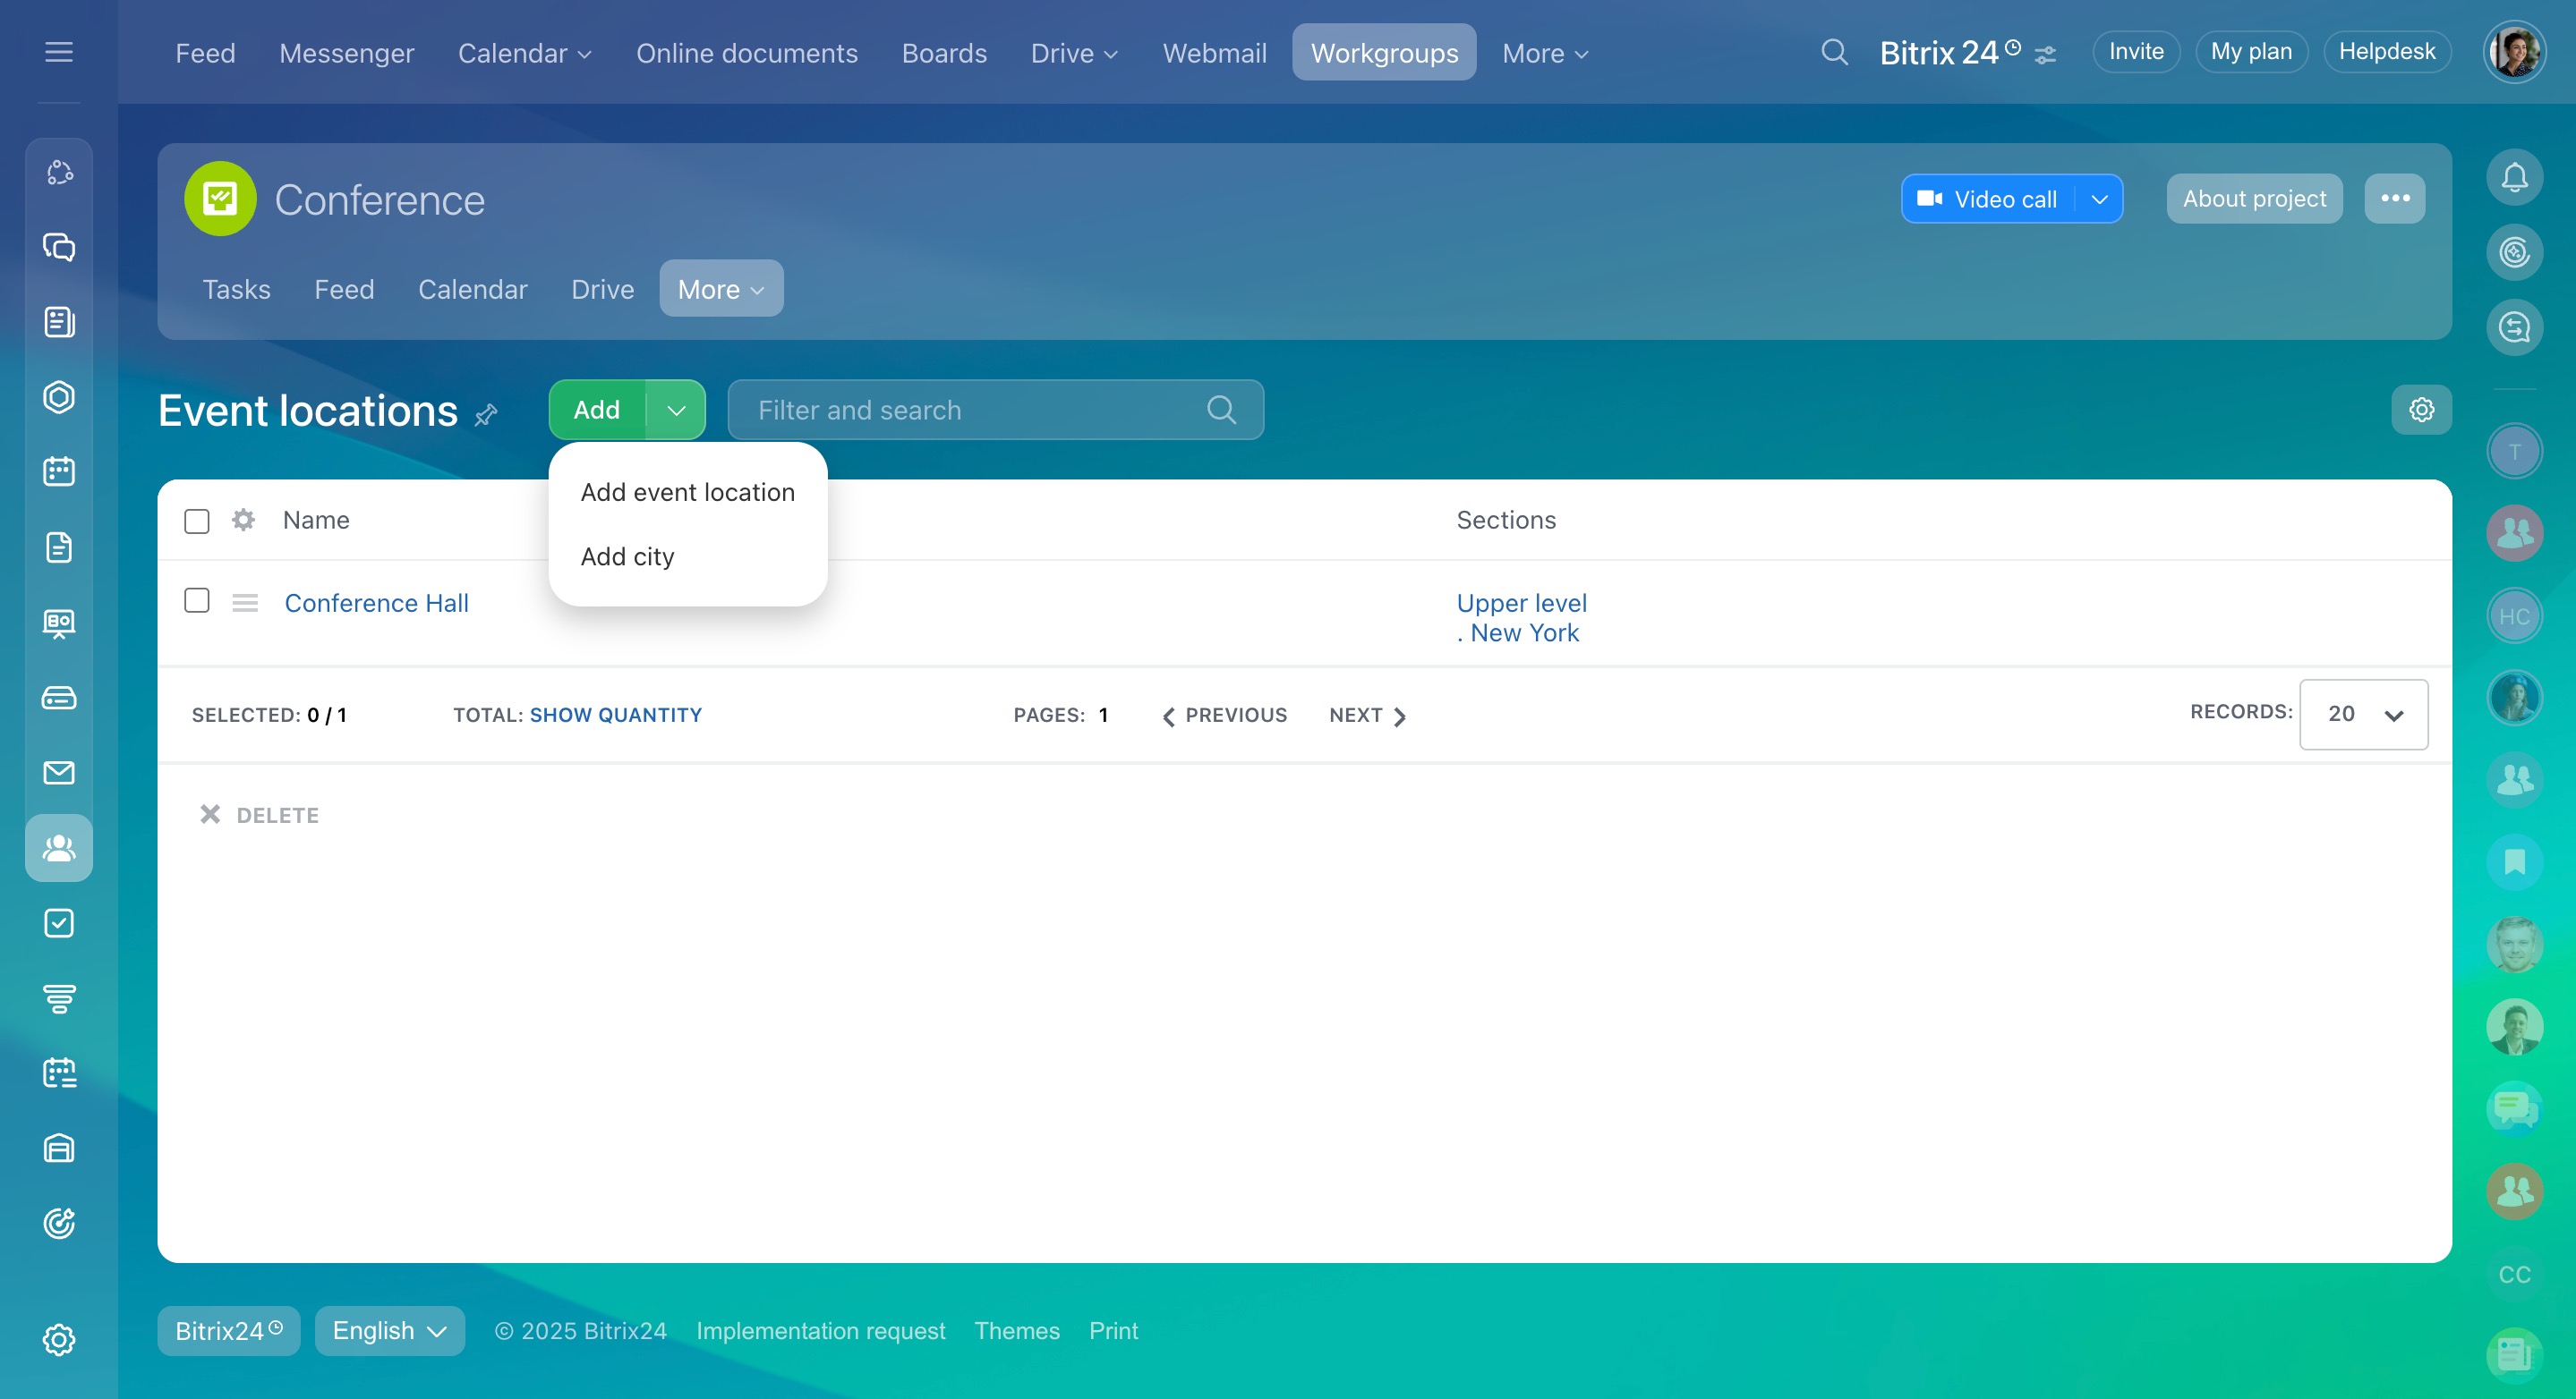Open Messenger in top navigation

(x=346, y=53)
